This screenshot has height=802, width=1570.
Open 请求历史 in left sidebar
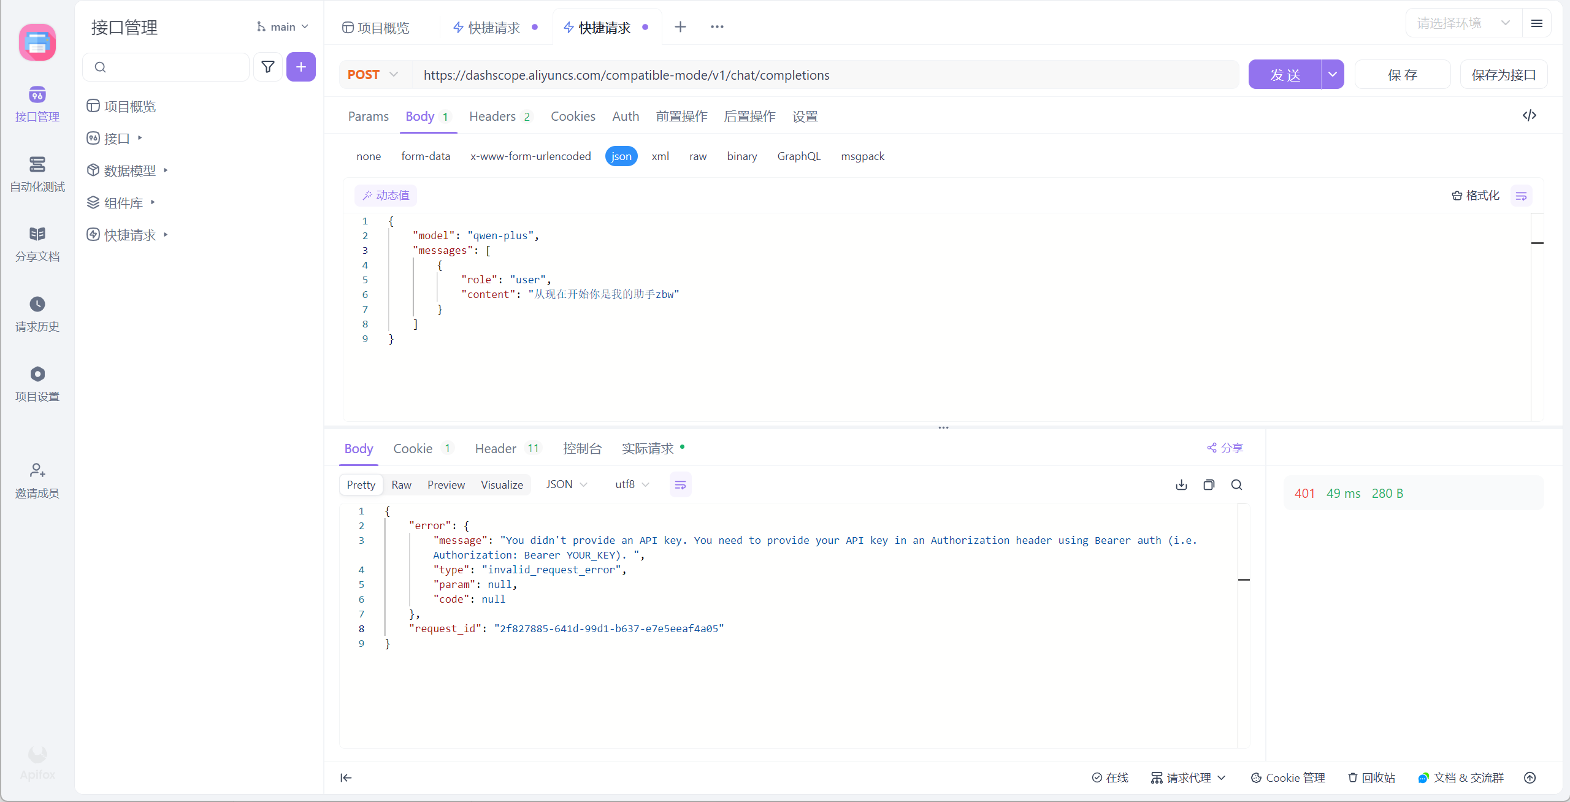pos(37,313)
